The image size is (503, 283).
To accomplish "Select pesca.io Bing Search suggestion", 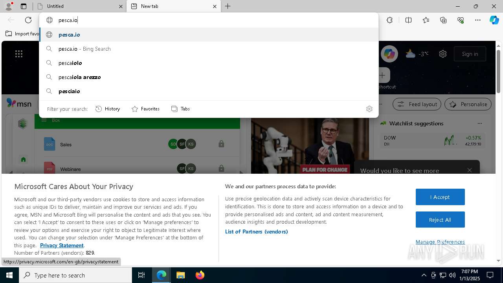I will (x=209, y=49).
